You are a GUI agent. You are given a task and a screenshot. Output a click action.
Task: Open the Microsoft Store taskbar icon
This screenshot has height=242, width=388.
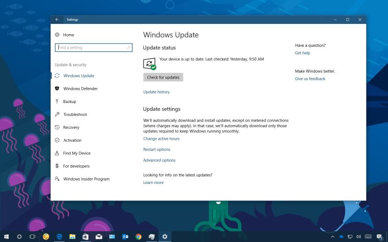(85, 236)
